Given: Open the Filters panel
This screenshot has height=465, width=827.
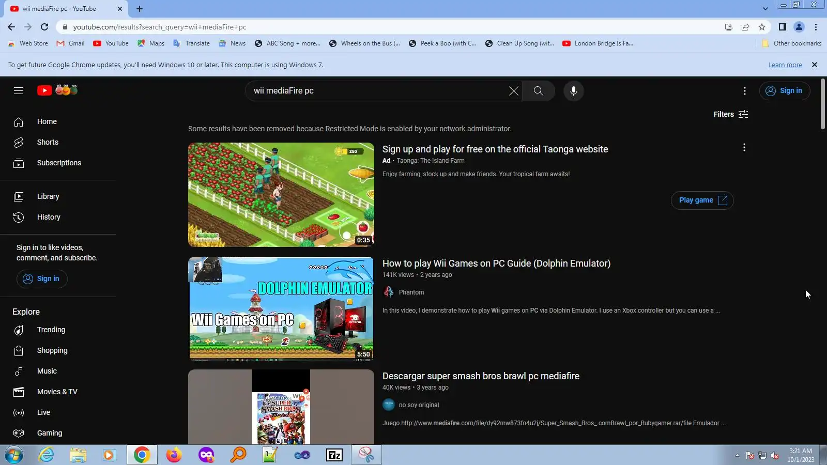Looking at the screenshot, I should [731, 114].
